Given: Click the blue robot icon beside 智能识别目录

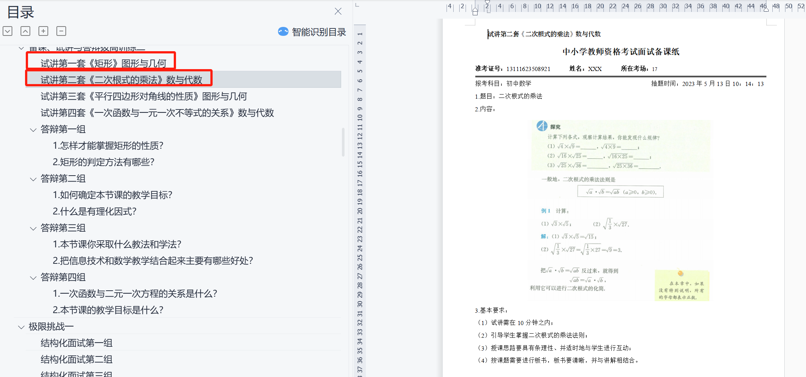Looking at the screenshot, I should (283, 32).
